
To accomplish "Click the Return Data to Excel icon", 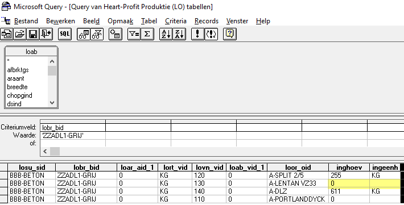I will 47,34.
